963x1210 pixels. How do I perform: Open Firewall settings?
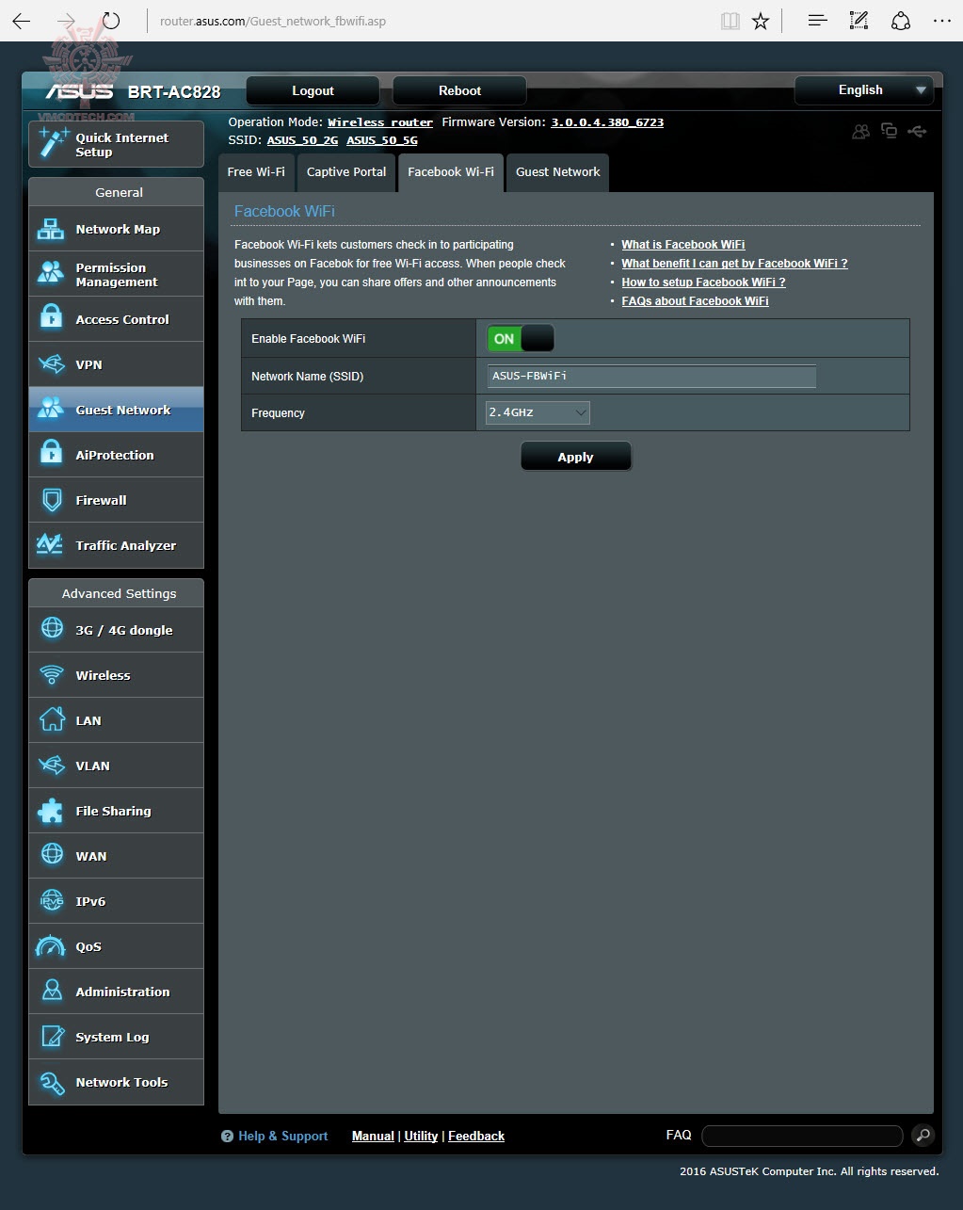coord(116,500)
